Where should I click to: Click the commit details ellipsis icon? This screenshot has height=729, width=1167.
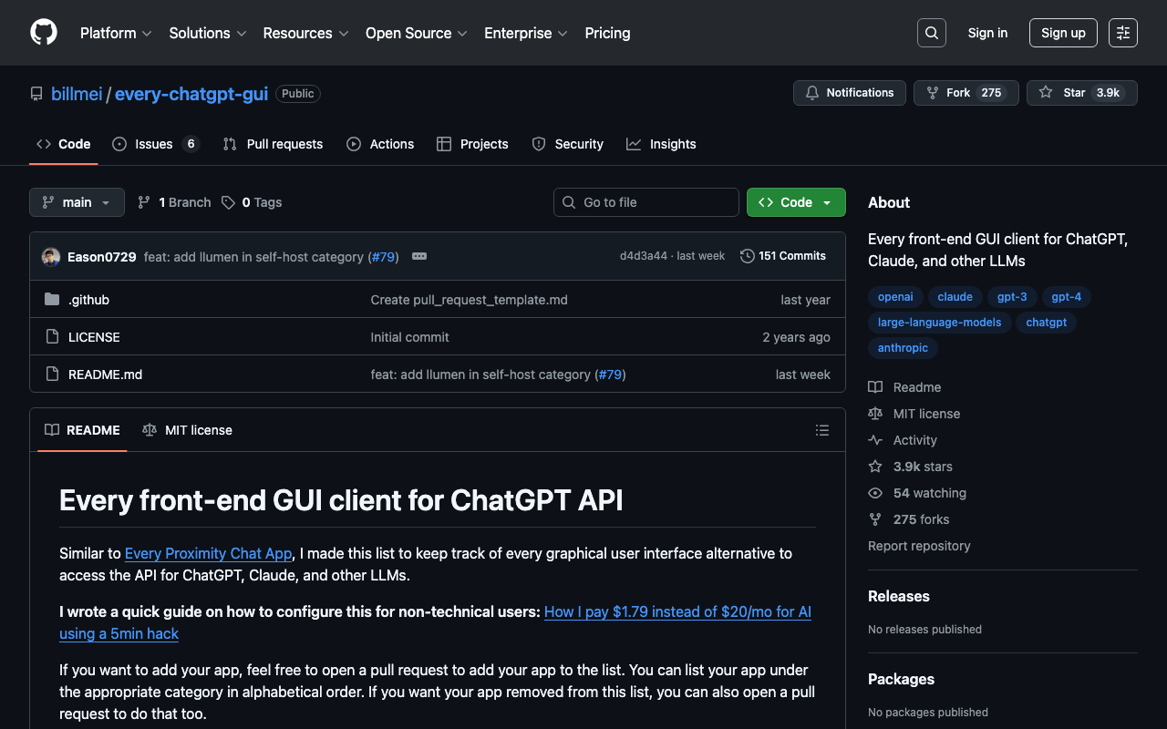coord(419,257)
